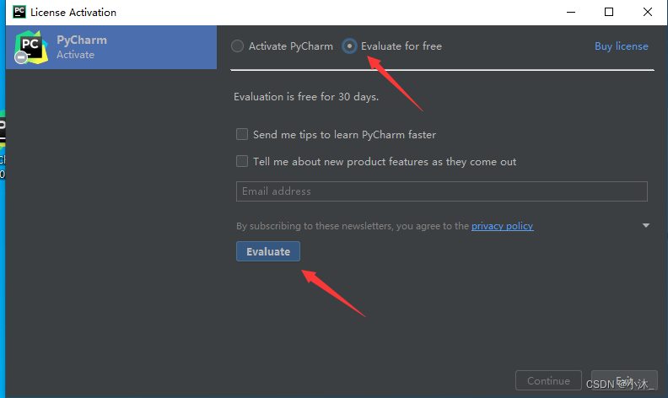Click the disabled Continue button
This screenshot has width=668, height=398.
(x=548, y=380)
